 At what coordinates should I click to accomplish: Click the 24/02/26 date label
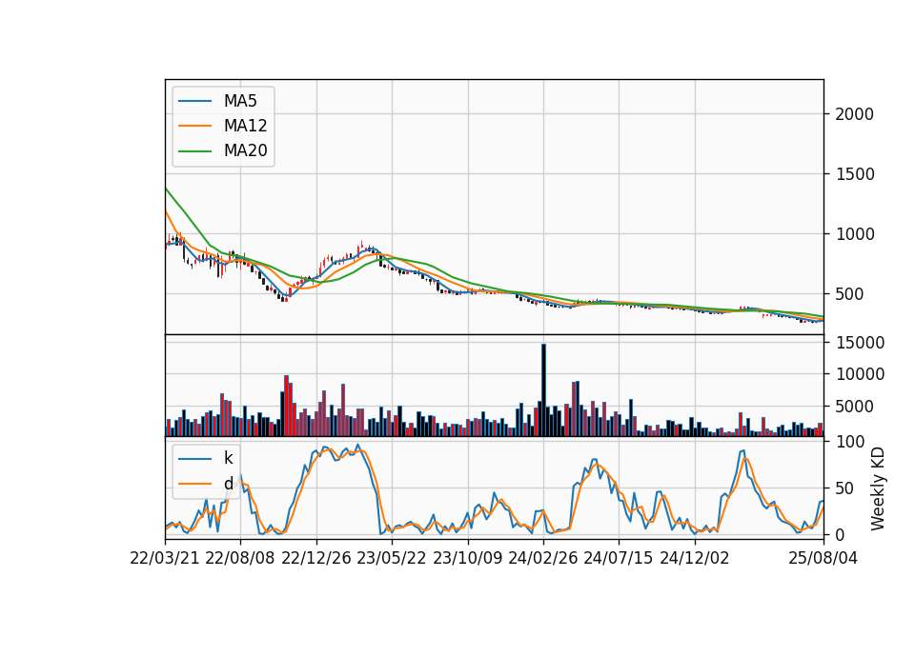tap(542, 559)
